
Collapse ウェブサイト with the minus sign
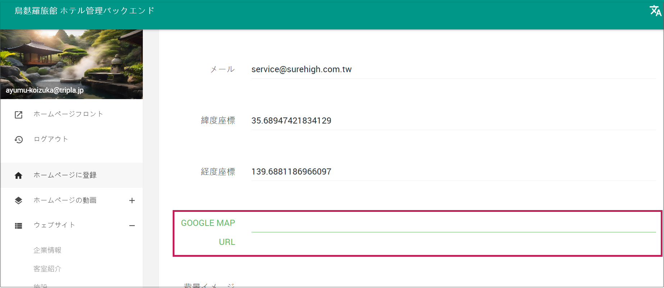tap(132, 226)
